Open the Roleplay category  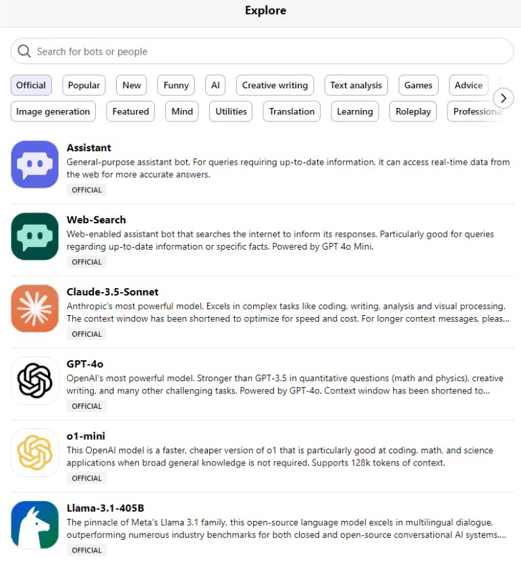(x=413, y=111)
